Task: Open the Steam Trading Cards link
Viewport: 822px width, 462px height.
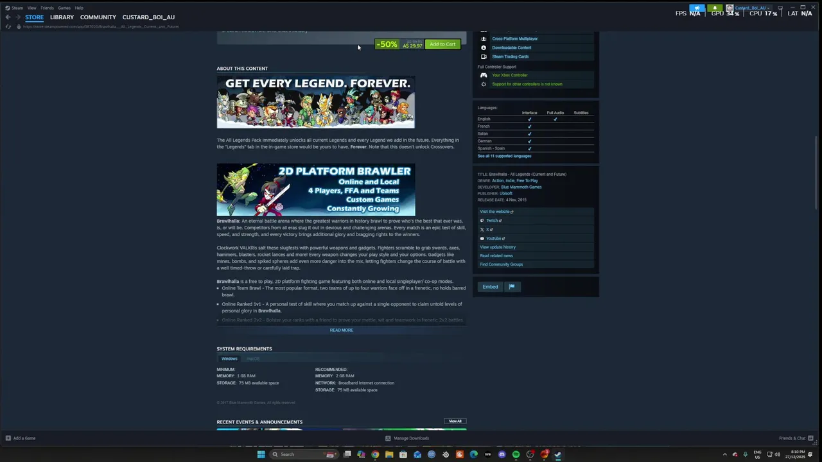Action: coord(511,56)
